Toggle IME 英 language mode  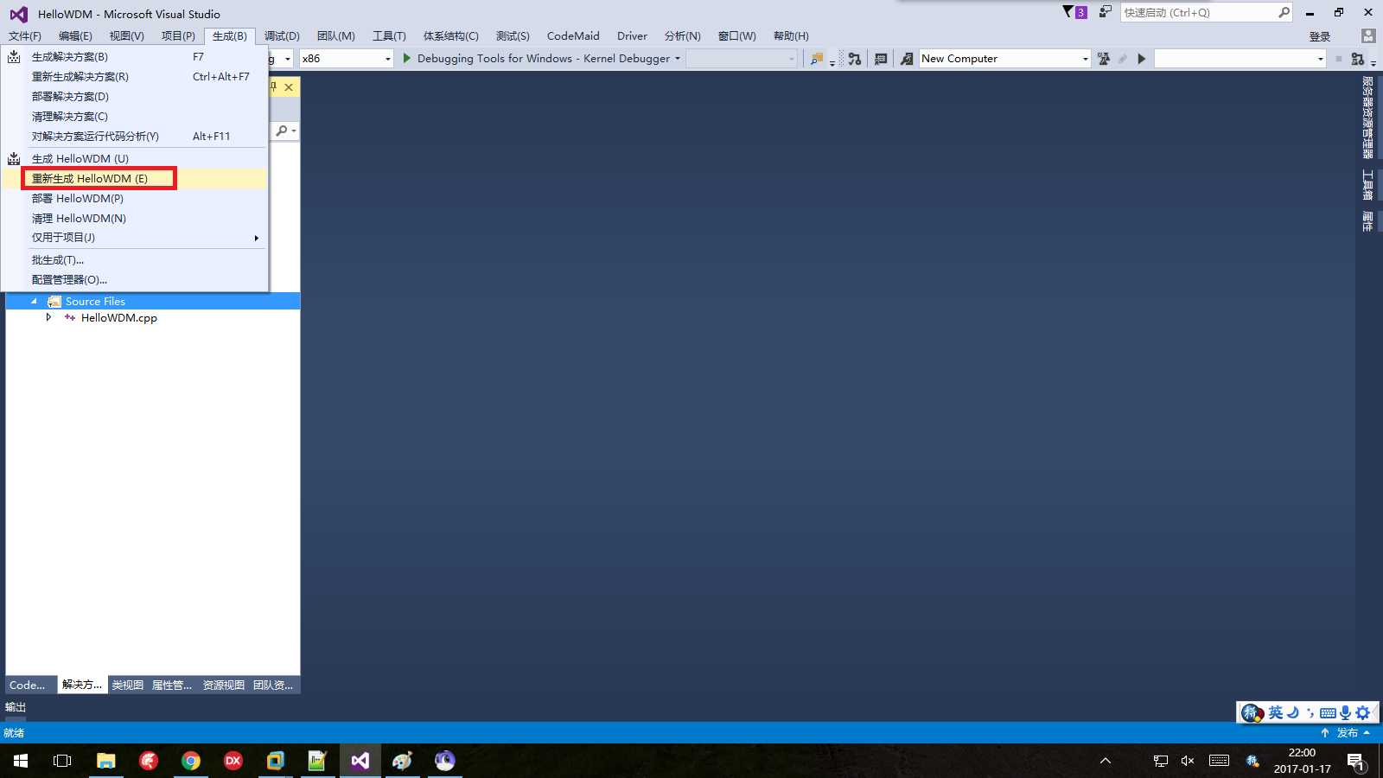point(1276,713)
